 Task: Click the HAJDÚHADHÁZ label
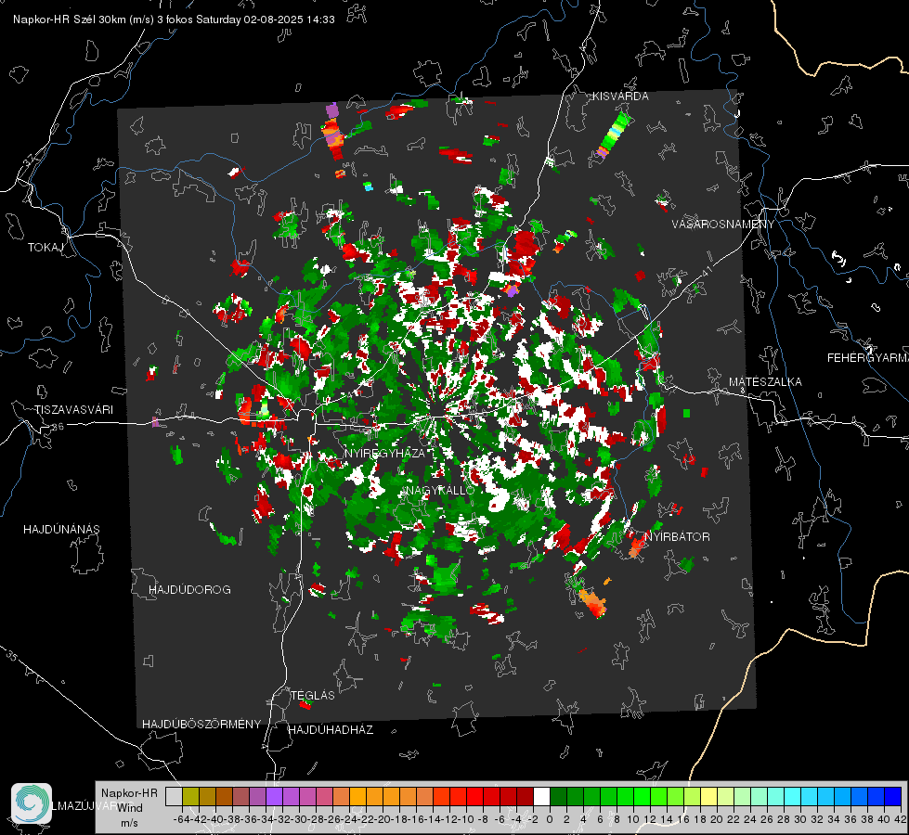pyautogui.click(x=331, y=730)
